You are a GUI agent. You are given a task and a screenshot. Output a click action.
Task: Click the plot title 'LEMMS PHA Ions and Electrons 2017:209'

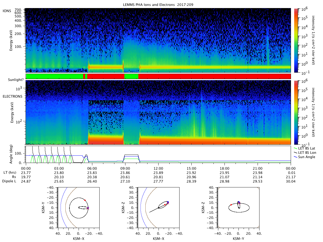click(x=158, y=5)
